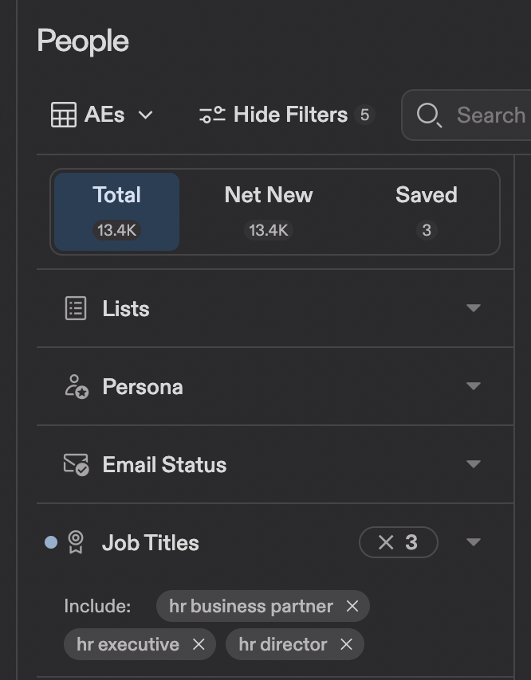The height and width of the screenshot is (680, 531).
Task: Expand the Email Status filter arrow
Action: (x=474, y=464)
